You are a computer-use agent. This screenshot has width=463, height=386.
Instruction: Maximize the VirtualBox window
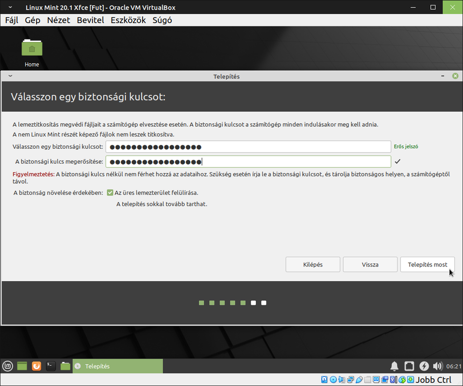coord(433,7)
